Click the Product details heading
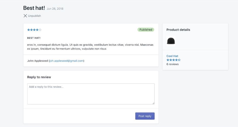 pos(178,30)
